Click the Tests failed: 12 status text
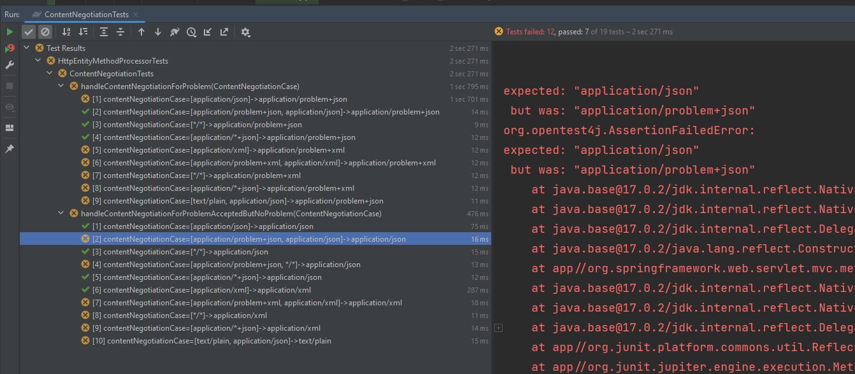This screenshot has width=855, height=374. pyautogui.click(x=530, y=32)
